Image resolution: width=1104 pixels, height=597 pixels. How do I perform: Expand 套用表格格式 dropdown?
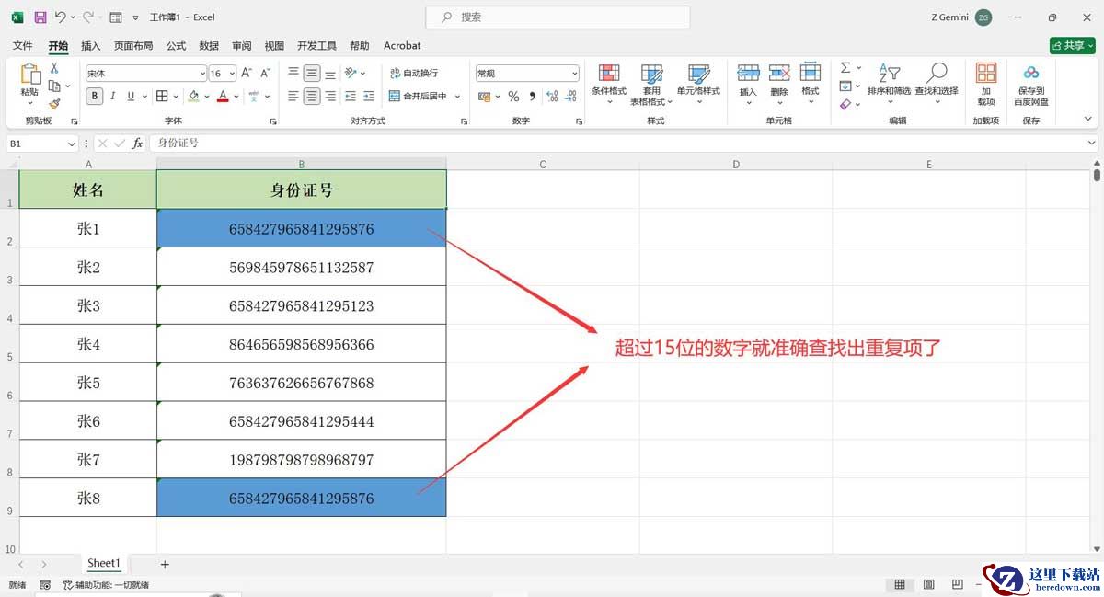669,102
